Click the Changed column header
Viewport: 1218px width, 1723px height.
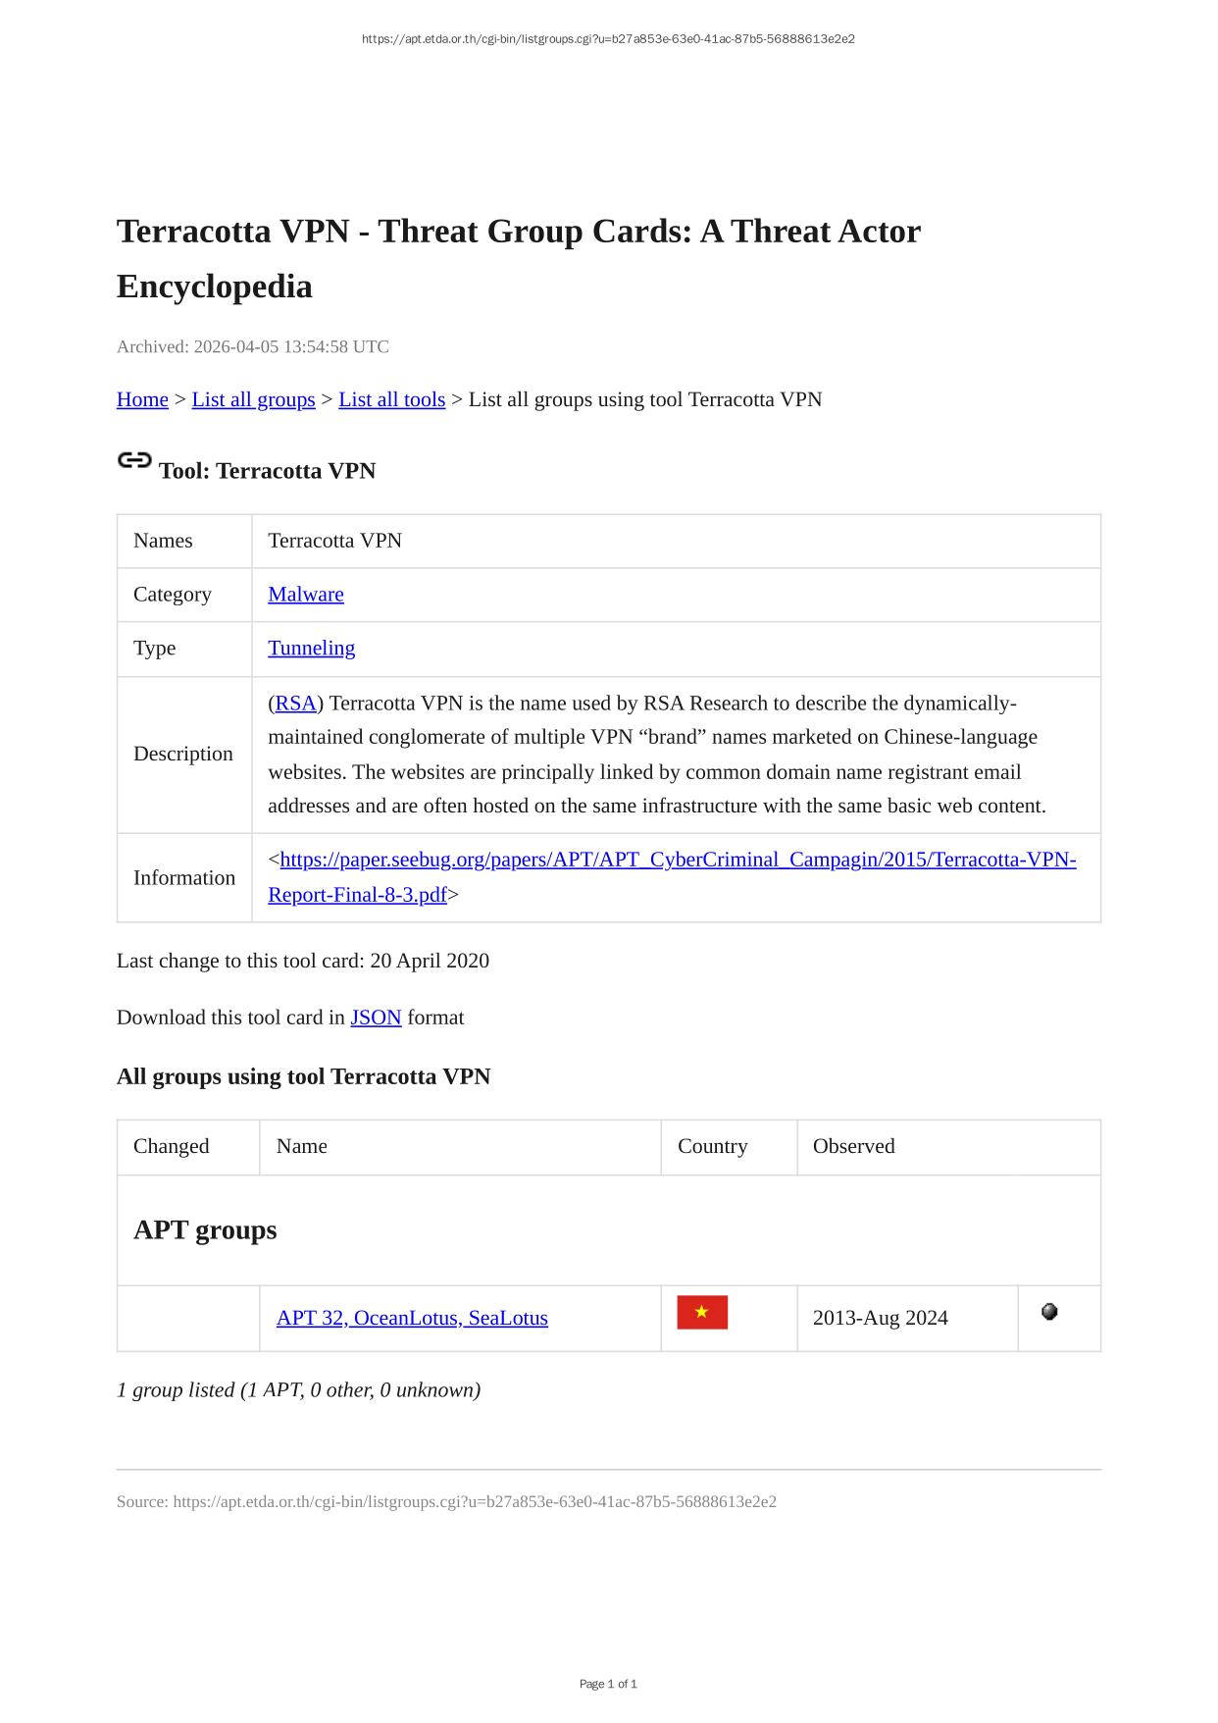(172, 1146)
